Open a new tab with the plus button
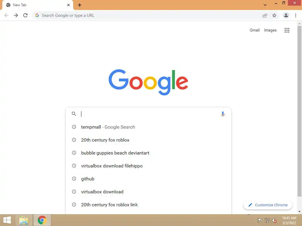Screen dimensions: 302x226 pyautogui.click(x=80, y=5)
